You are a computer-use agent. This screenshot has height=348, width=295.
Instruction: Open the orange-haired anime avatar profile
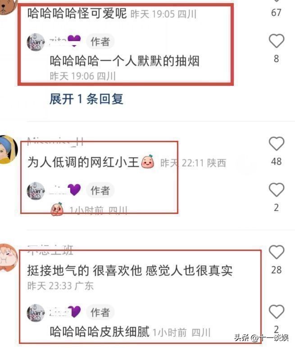pos(9,257)
